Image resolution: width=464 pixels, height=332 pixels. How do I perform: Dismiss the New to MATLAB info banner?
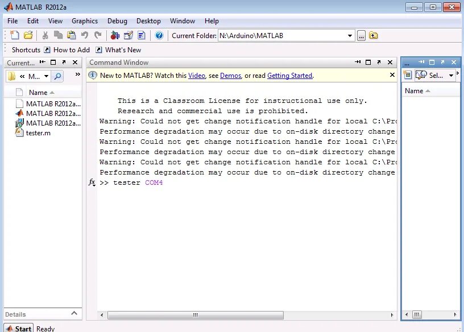pos(392,75)
